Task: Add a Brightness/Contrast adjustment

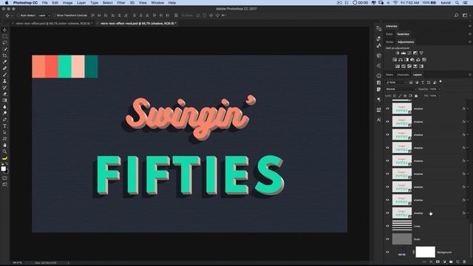Action: [x=398, y=53]
